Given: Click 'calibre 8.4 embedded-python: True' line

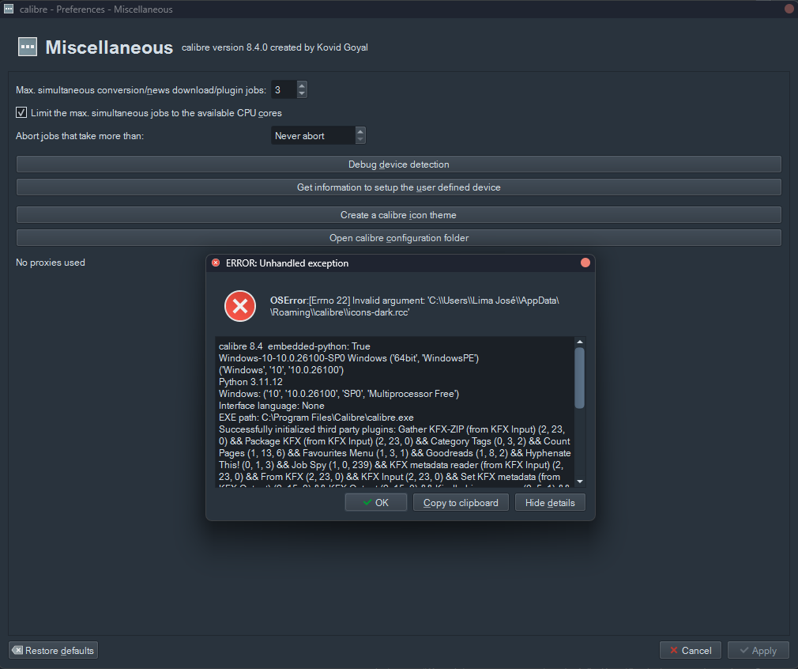Looking at the screenshot, I should click(294, 346).
